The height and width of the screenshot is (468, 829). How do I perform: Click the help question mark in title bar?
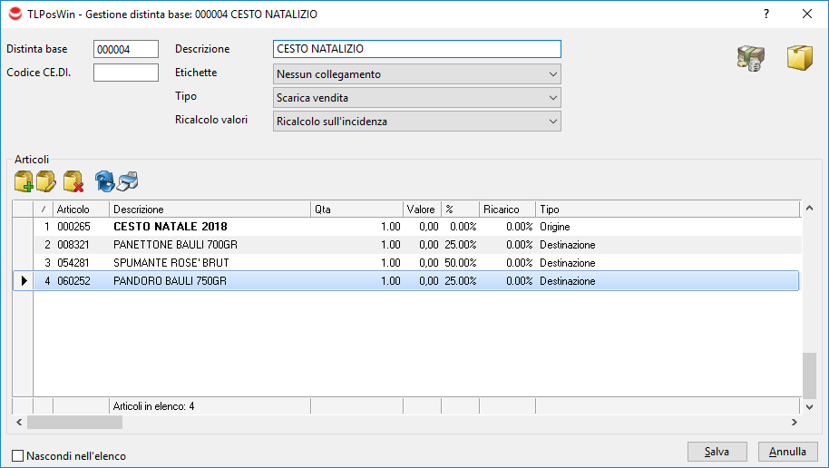point(766,15)
